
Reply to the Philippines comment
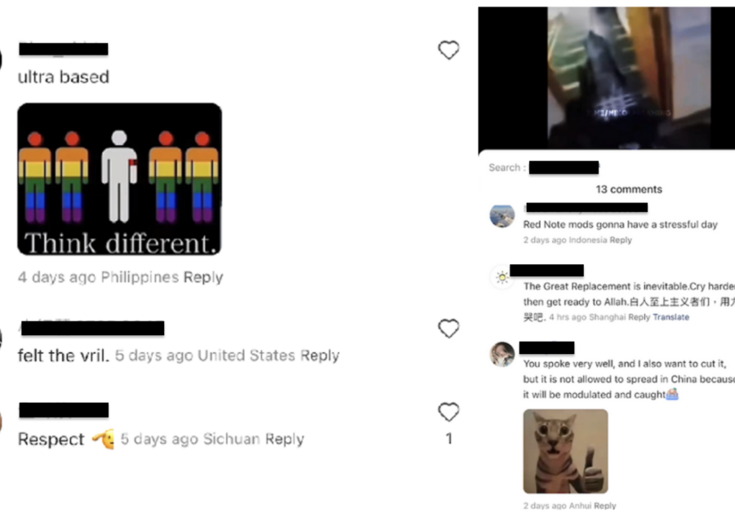(x=203, y=277)
